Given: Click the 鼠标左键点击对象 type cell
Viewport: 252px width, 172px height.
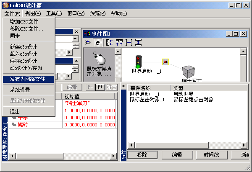Looking at the screenshot, I should pos(193,100).
